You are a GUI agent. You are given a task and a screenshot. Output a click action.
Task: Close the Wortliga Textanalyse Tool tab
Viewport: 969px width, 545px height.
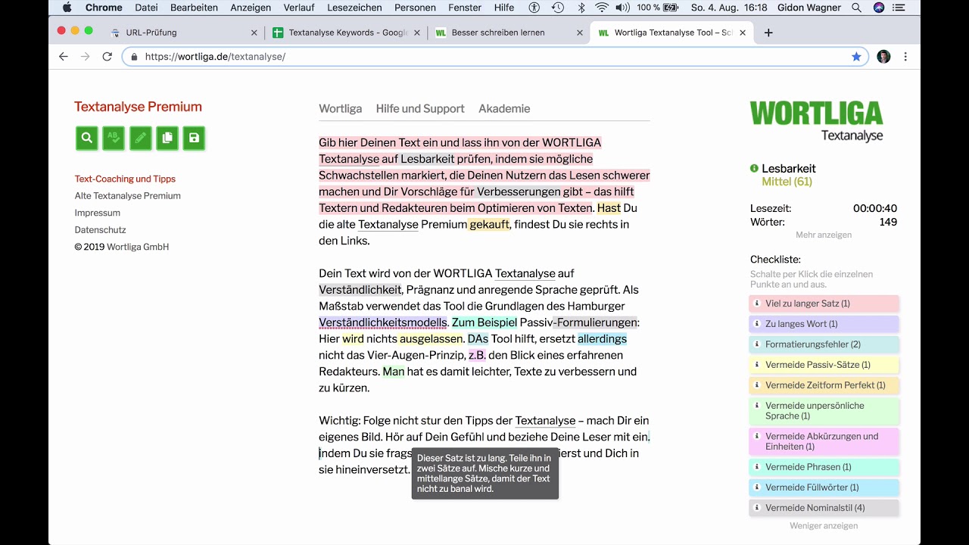743,33
